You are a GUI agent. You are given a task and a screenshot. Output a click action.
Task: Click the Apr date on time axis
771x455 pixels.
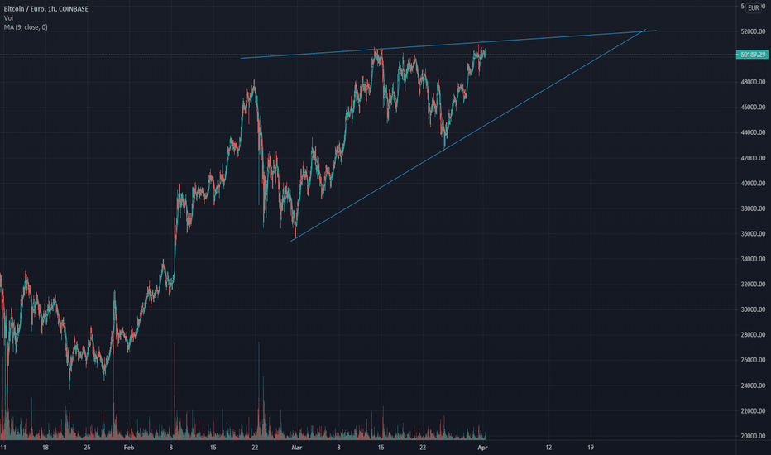(482, 448)
